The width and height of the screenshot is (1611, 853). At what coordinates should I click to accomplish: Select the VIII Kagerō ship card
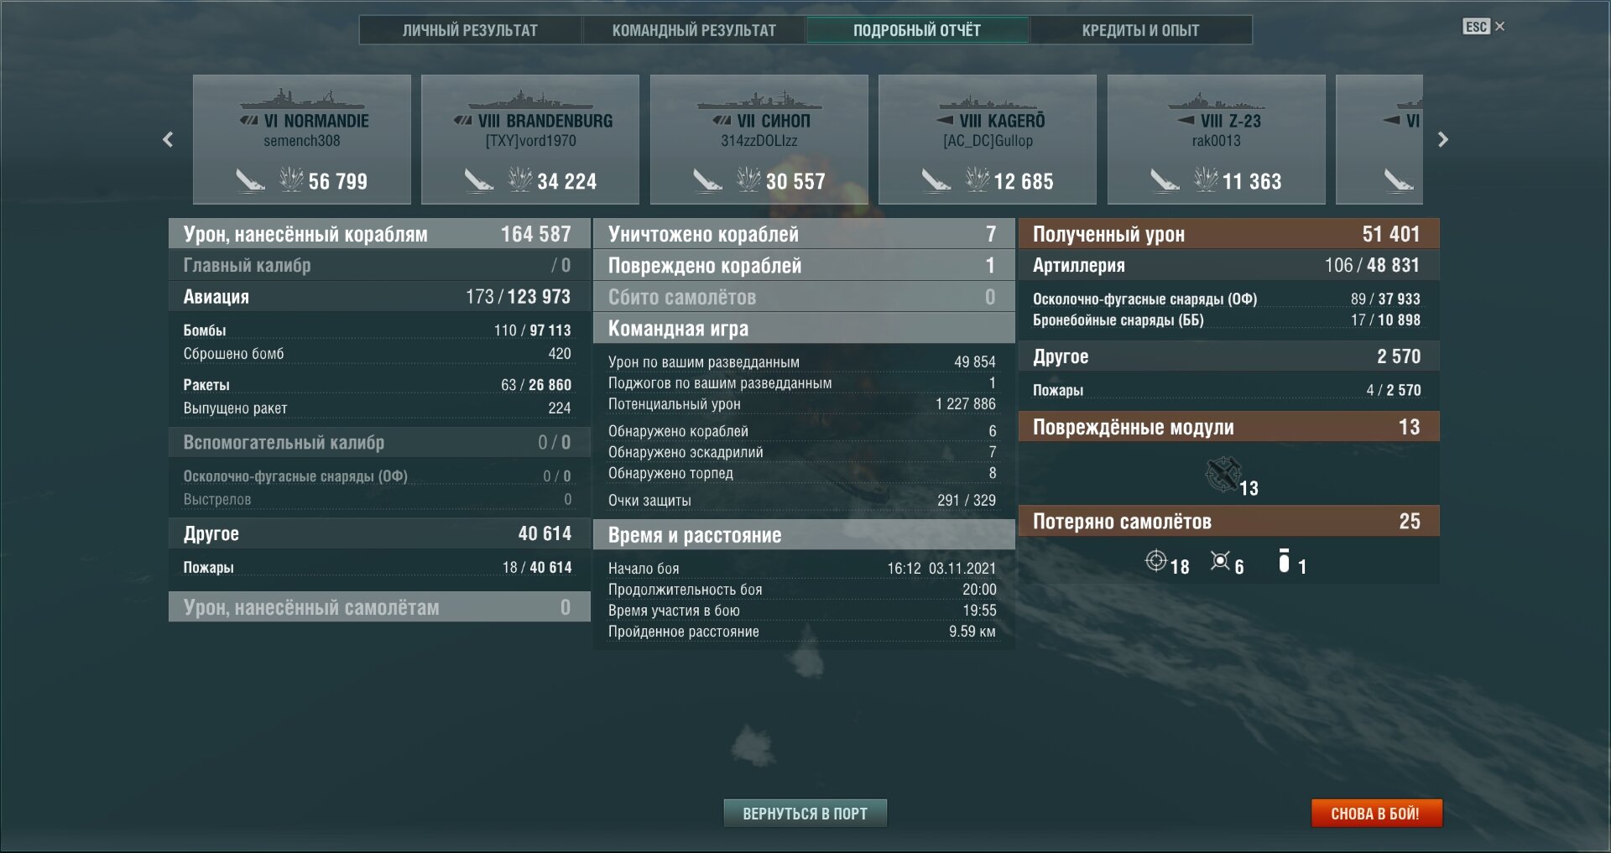988,139
